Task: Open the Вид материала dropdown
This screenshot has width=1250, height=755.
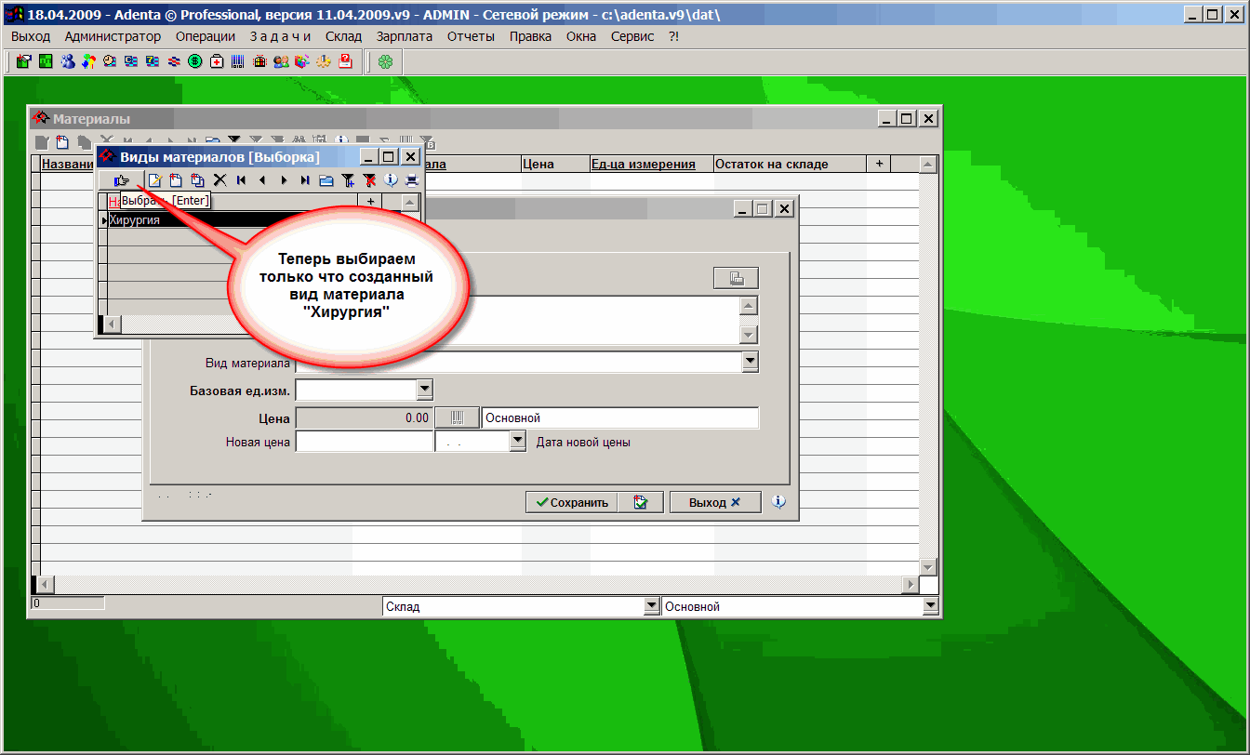Action: tap(750, 363)
